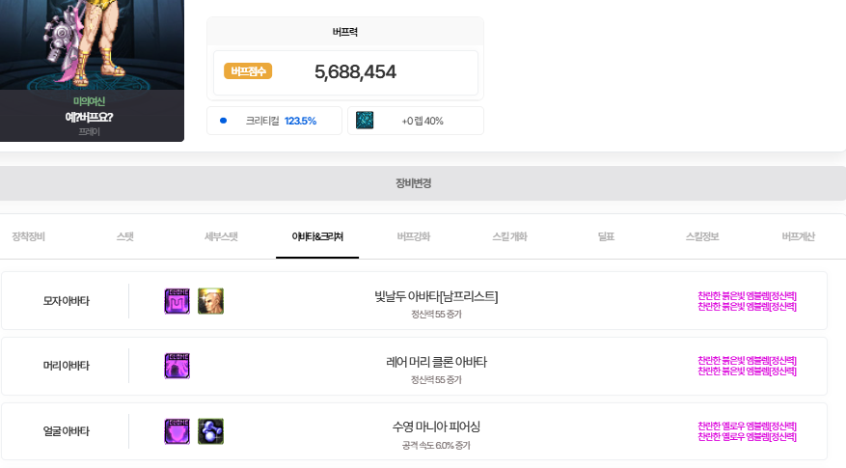Open the 세부스탯 tab
The image size is (846, 468).
tap(221, 236)
